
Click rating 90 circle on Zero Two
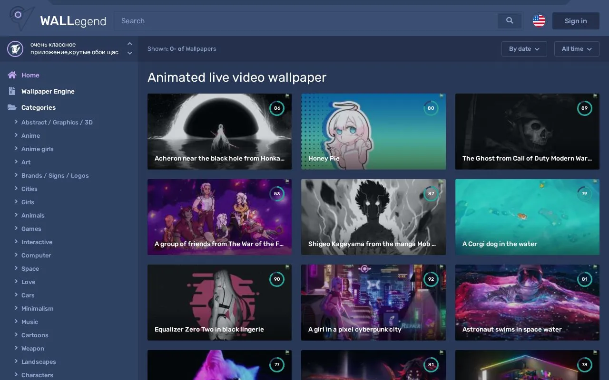pyautogui.click(x=277, y=279)
